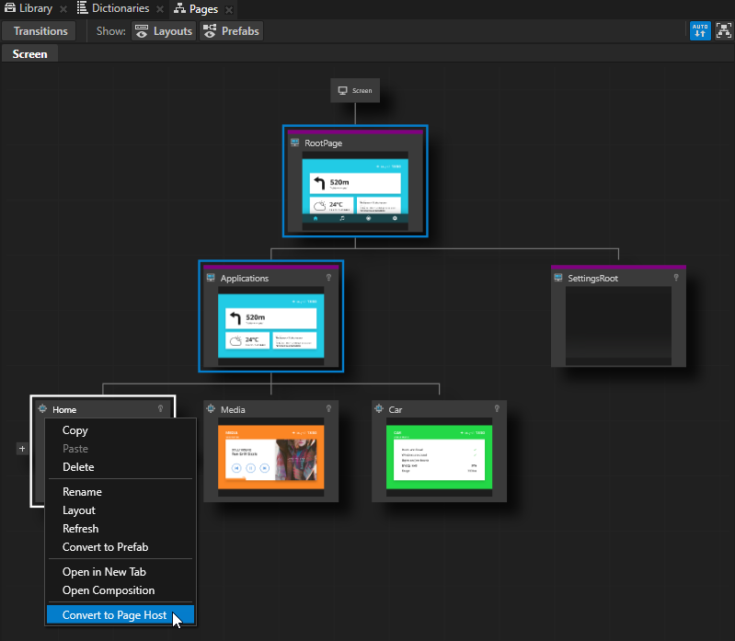Choose Convert to Page Host from menu

coord(114,615)
